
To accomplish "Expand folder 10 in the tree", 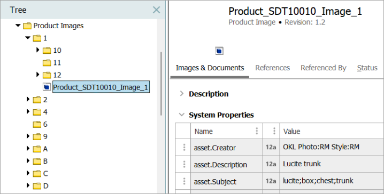I will [x=38, y=50].
